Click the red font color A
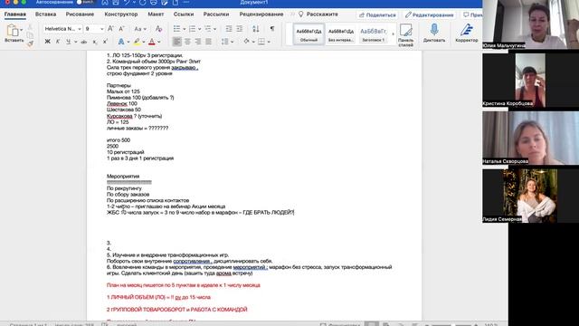The height and width of the screenshot is (326, 579). (152, 42)
